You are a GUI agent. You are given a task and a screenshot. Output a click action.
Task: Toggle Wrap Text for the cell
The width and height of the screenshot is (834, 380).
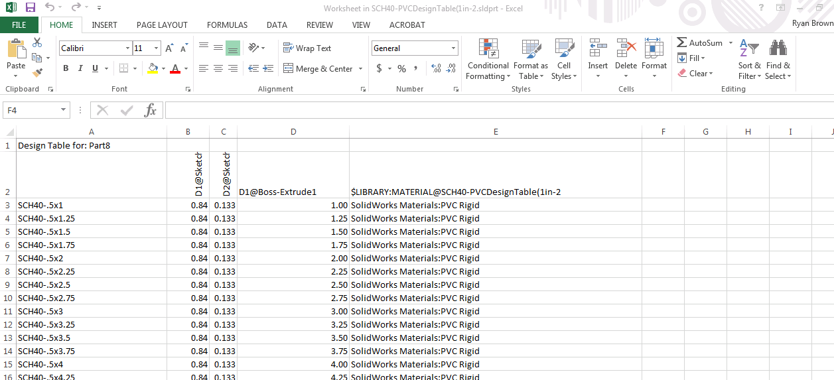point(307,48)
